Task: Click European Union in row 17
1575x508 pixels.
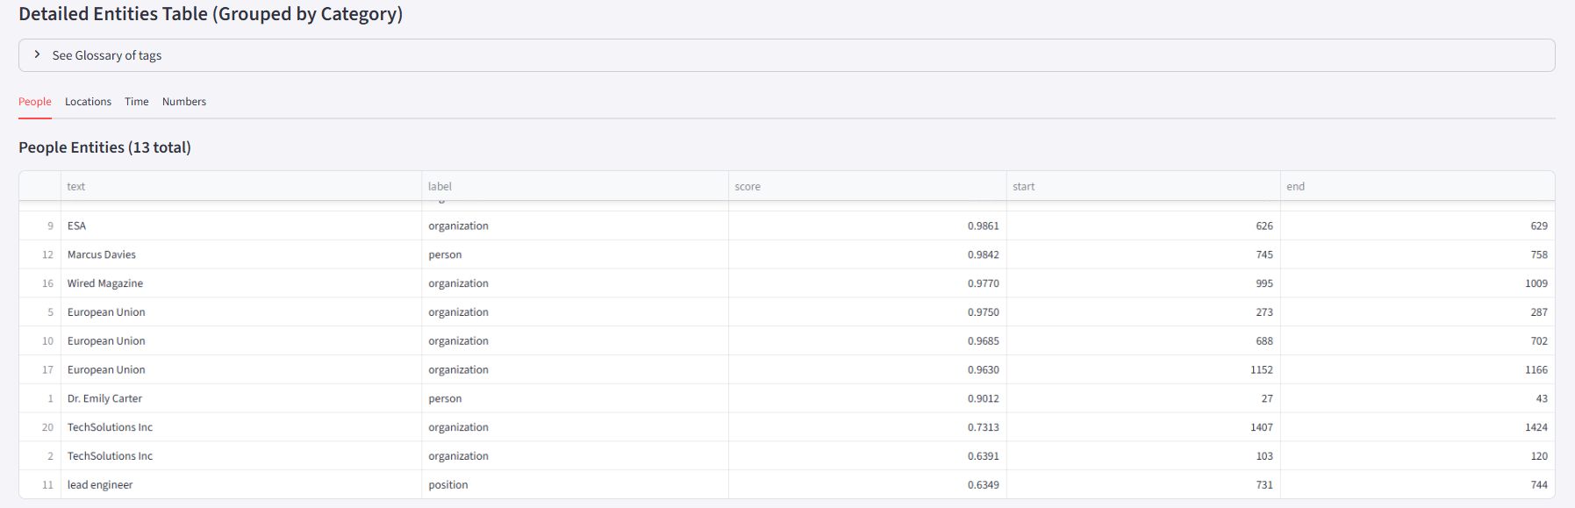Action: (x=241, y=369)
